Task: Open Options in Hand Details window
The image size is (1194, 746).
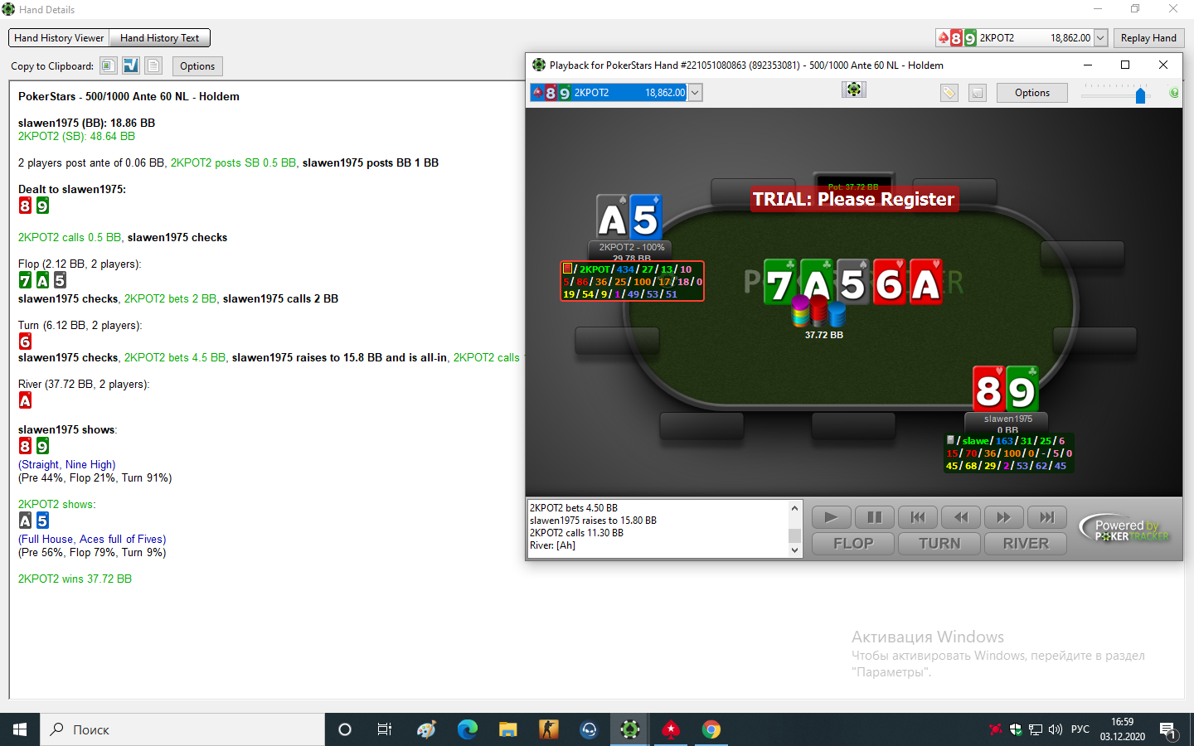Action: [197, 66]
